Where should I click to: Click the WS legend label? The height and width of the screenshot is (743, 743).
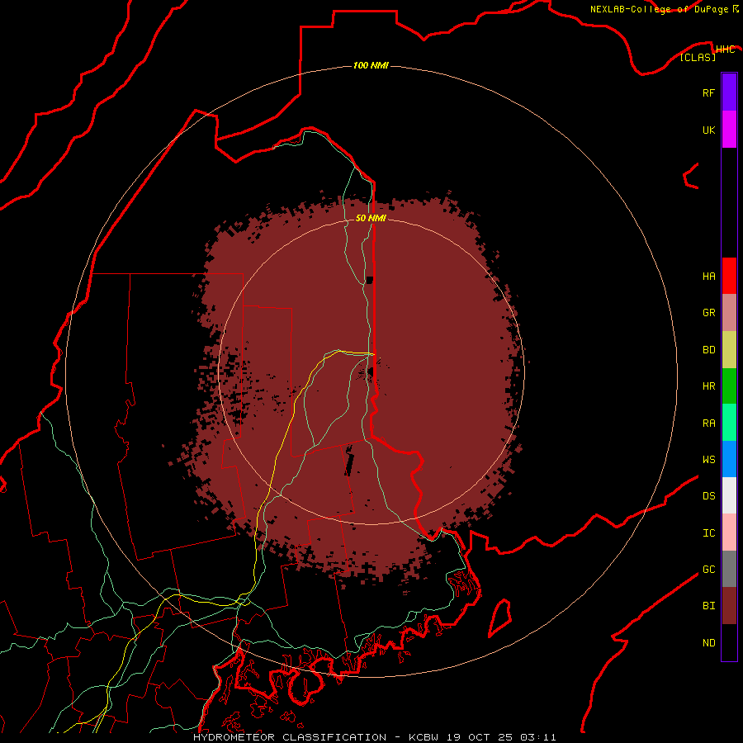[708, 460]
